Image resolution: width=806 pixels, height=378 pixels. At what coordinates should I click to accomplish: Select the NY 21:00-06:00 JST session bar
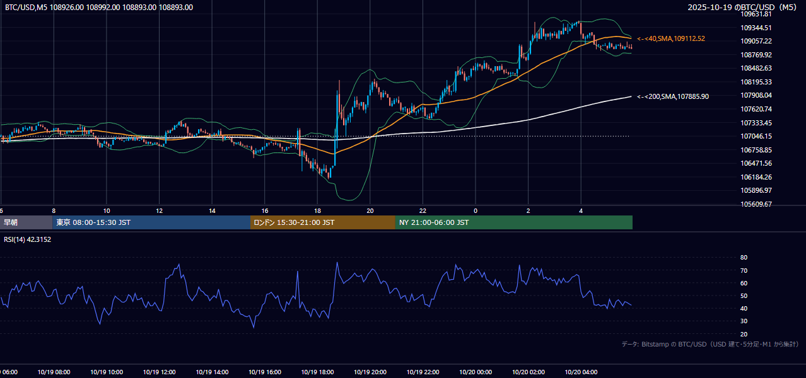point(514,222)
